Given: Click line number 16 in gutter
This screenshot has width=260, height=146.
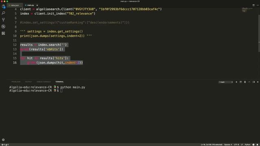Looking at the screenshot, I should coord(15,62).
